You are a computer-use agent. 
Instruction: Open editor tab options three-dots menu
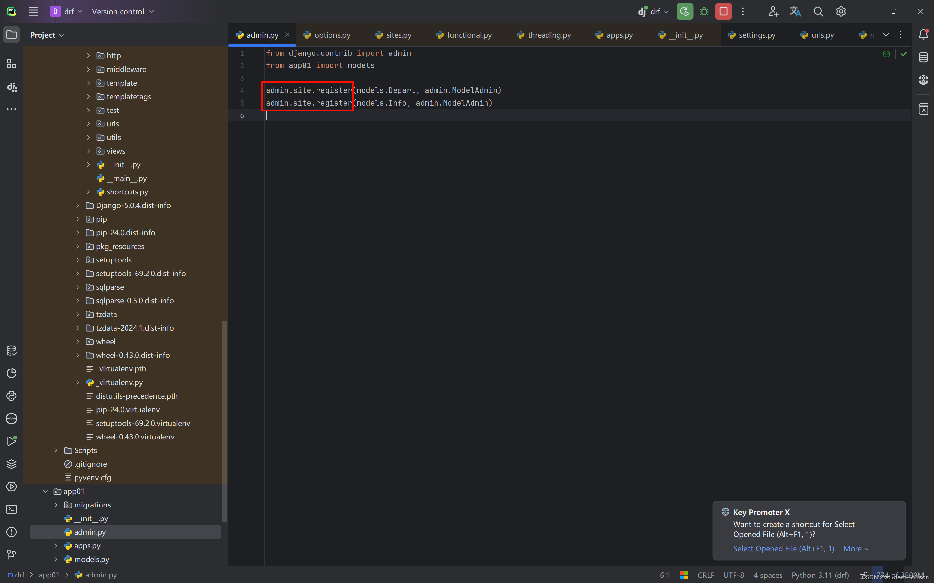901,35
